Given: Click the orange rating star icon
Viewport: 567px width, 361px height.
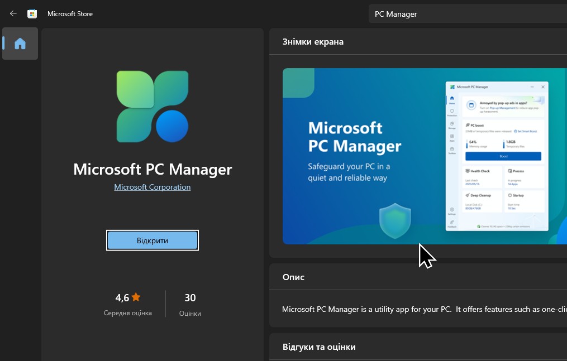Looking at the screenshot, I should tap(136, 297).
